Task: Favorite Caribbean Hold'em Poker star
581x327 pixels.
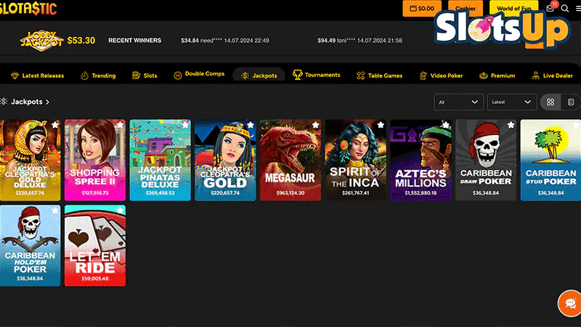Action: pos(55,211)
